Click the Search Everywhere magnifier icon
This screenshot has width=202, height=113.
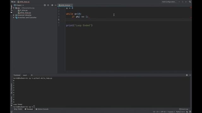pos(190,2)
